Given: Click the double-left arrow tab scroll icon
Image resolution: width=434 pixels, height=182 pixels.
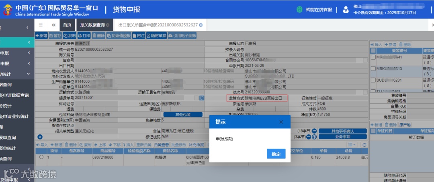Looking at the screenshot, I should (53, 25).
